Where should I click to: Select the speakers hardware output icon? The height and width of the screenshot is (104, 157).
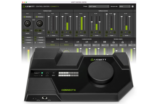pos(105,42)
